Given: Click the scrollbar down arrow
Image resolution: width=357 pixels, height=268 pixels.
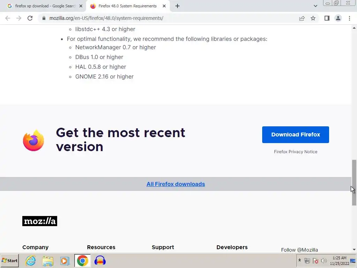Looking at the screenshot, I should tap(354, 250).
